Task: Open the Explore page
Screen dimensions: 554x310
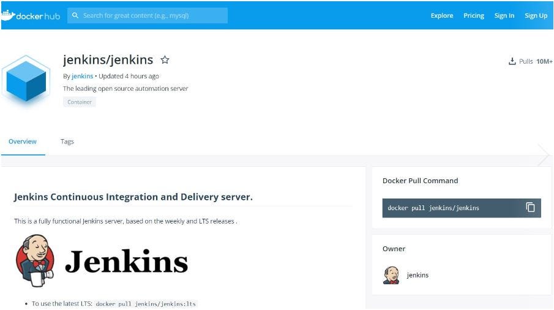Action: (441, 15)
